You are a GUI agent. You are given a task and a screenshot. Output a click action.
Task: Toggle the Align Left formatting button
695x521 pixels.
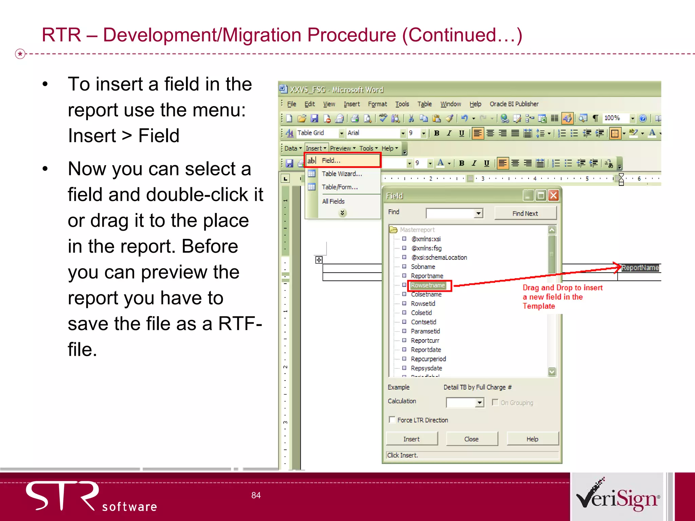(x=477, y=133)
